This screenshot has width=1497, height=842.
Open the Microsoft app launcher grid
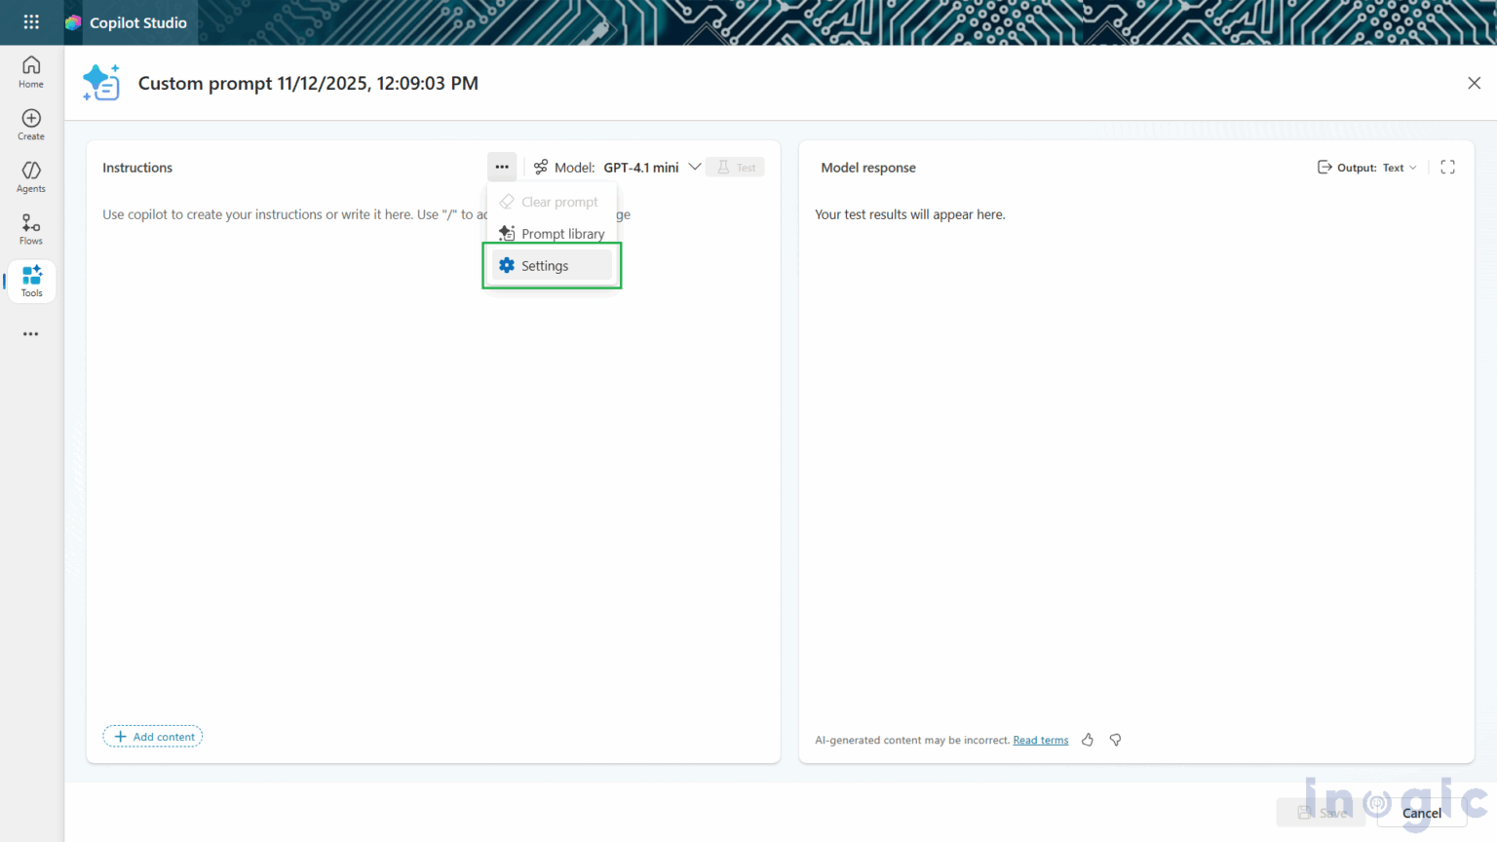(30, 21)
